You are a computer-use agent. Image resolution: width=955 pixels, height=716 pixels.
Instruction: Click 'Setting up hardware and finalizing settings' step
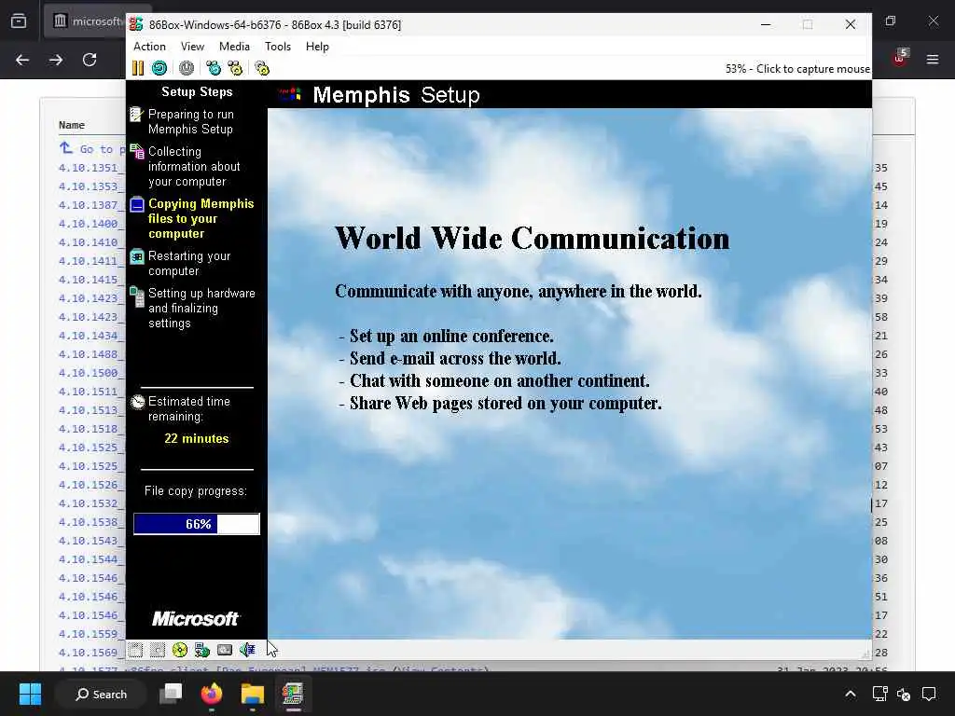coord(201,308)
